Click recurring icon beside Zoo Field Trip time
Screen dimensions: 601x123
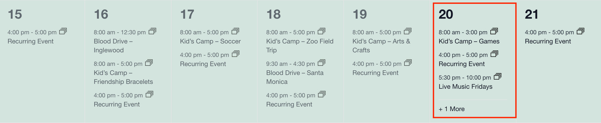point(322,31)
